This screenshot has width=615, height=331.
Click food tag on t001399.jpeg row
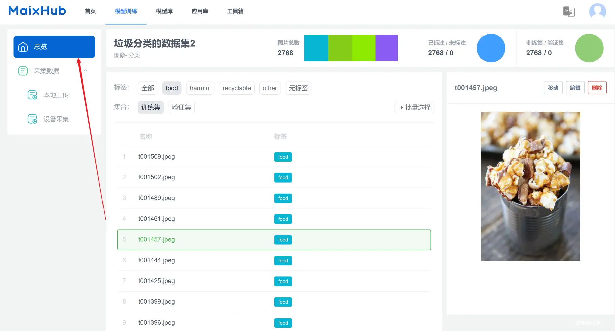(283, 302)
